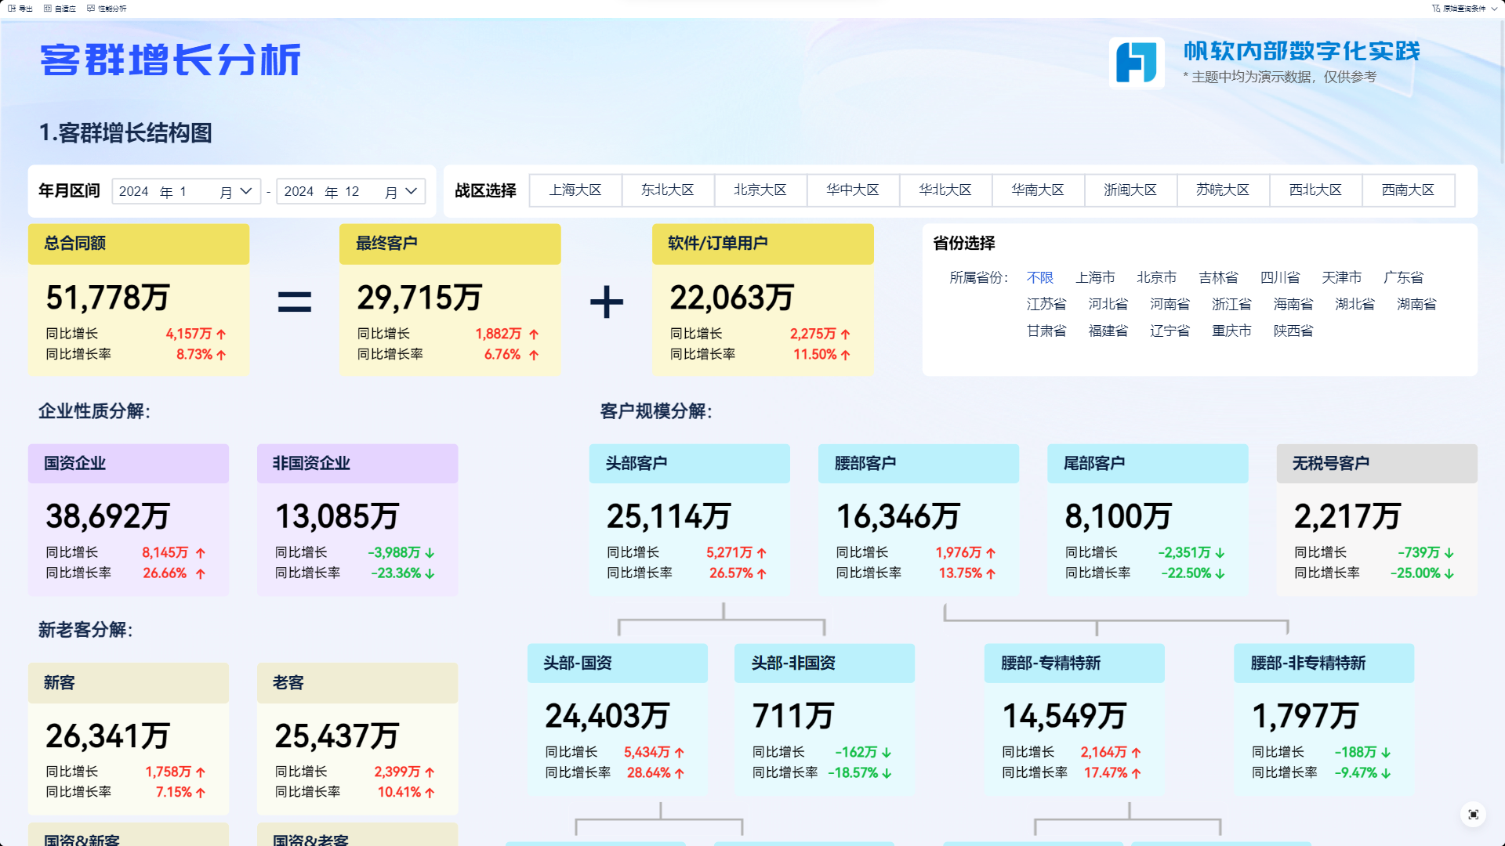Click the 西南大区 region button
The width and height of the screenshot is (1505, 846).
(1408, 190)
